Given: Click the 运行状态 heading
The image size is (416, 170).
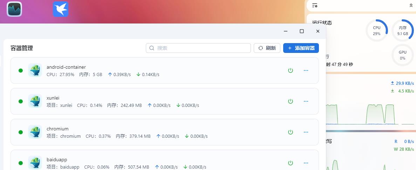Looking at the screenshot, I should click(322, 22).
